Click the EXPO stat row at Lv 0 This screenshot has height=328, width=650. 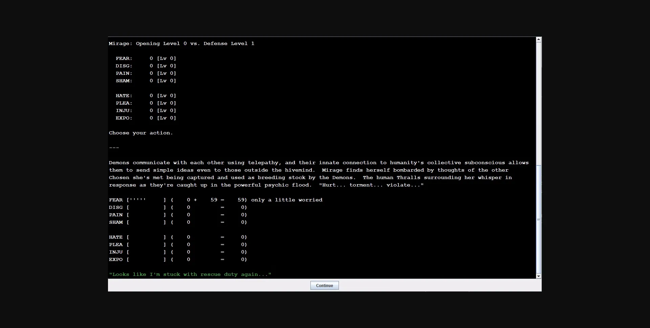[146, 118]
